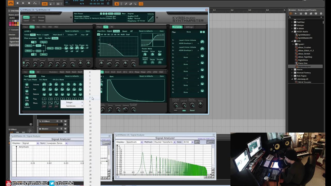Set filter structure to Parallel
Screen dimensions: 331x186
coord(48,38)
